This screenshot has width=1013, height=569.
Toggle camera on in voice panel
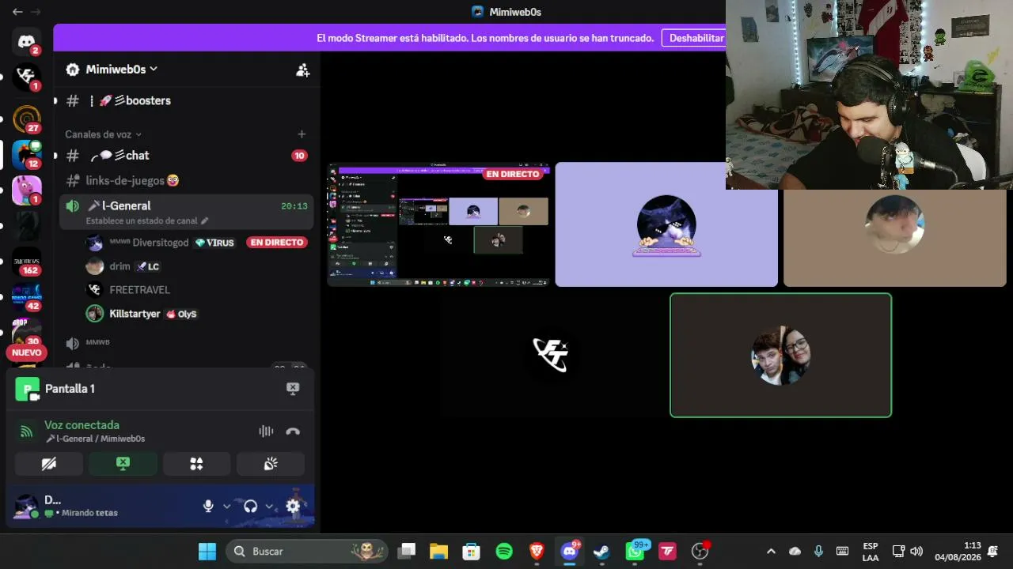point(49,464)
